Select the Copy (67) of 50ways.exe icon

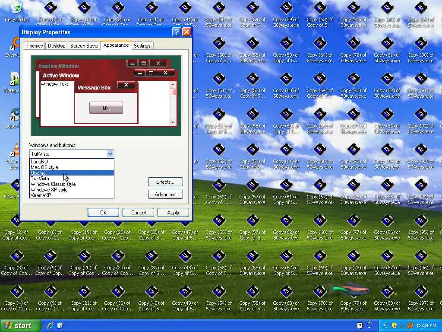tap(320, 192)
